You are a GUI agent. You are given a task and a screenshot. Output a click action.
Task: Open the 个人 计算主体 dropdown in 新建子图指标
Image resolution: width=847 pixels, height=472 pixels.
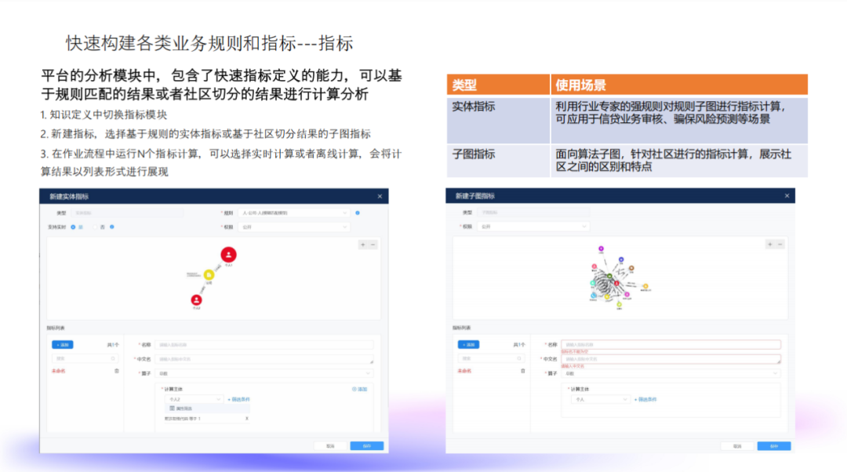tap(600, 399)
